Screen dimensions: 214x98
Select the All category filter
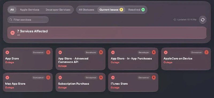[12, 10]
